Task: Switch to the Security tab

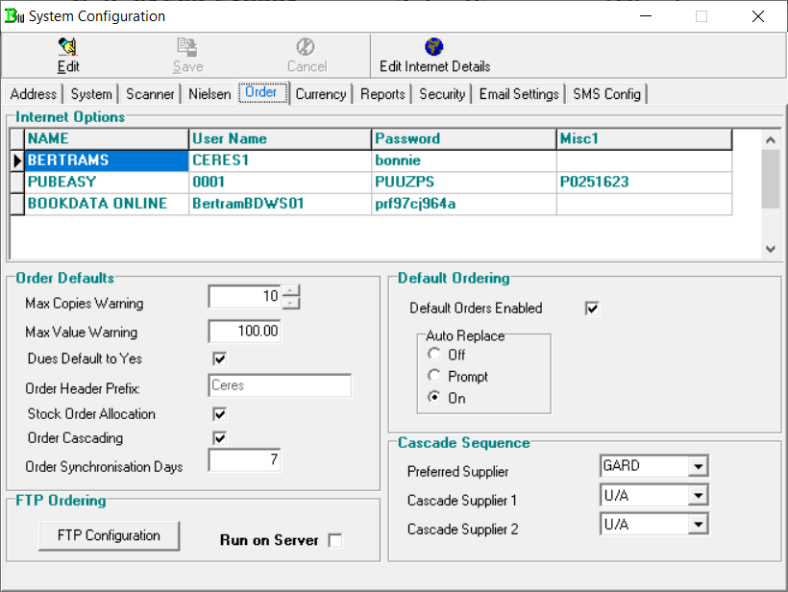Action: (x=442, y=94)
